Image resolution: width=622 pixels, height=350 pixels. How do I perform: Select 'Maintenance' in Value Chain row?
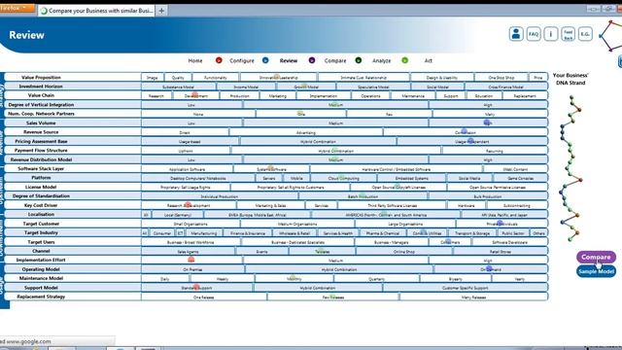413,96
